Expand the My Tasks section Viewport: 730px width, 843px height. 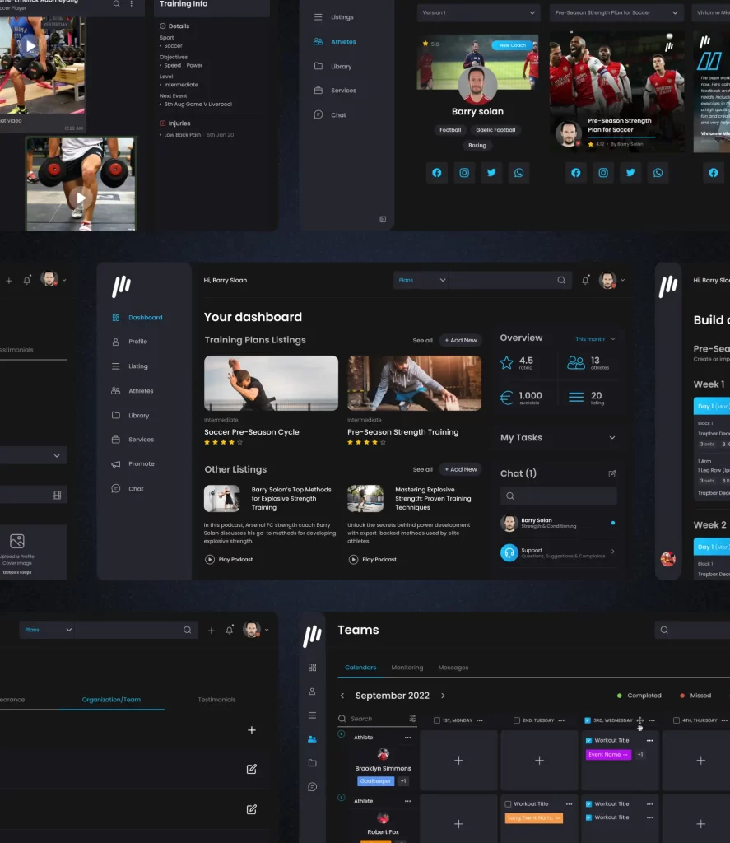tap(611, 438)
